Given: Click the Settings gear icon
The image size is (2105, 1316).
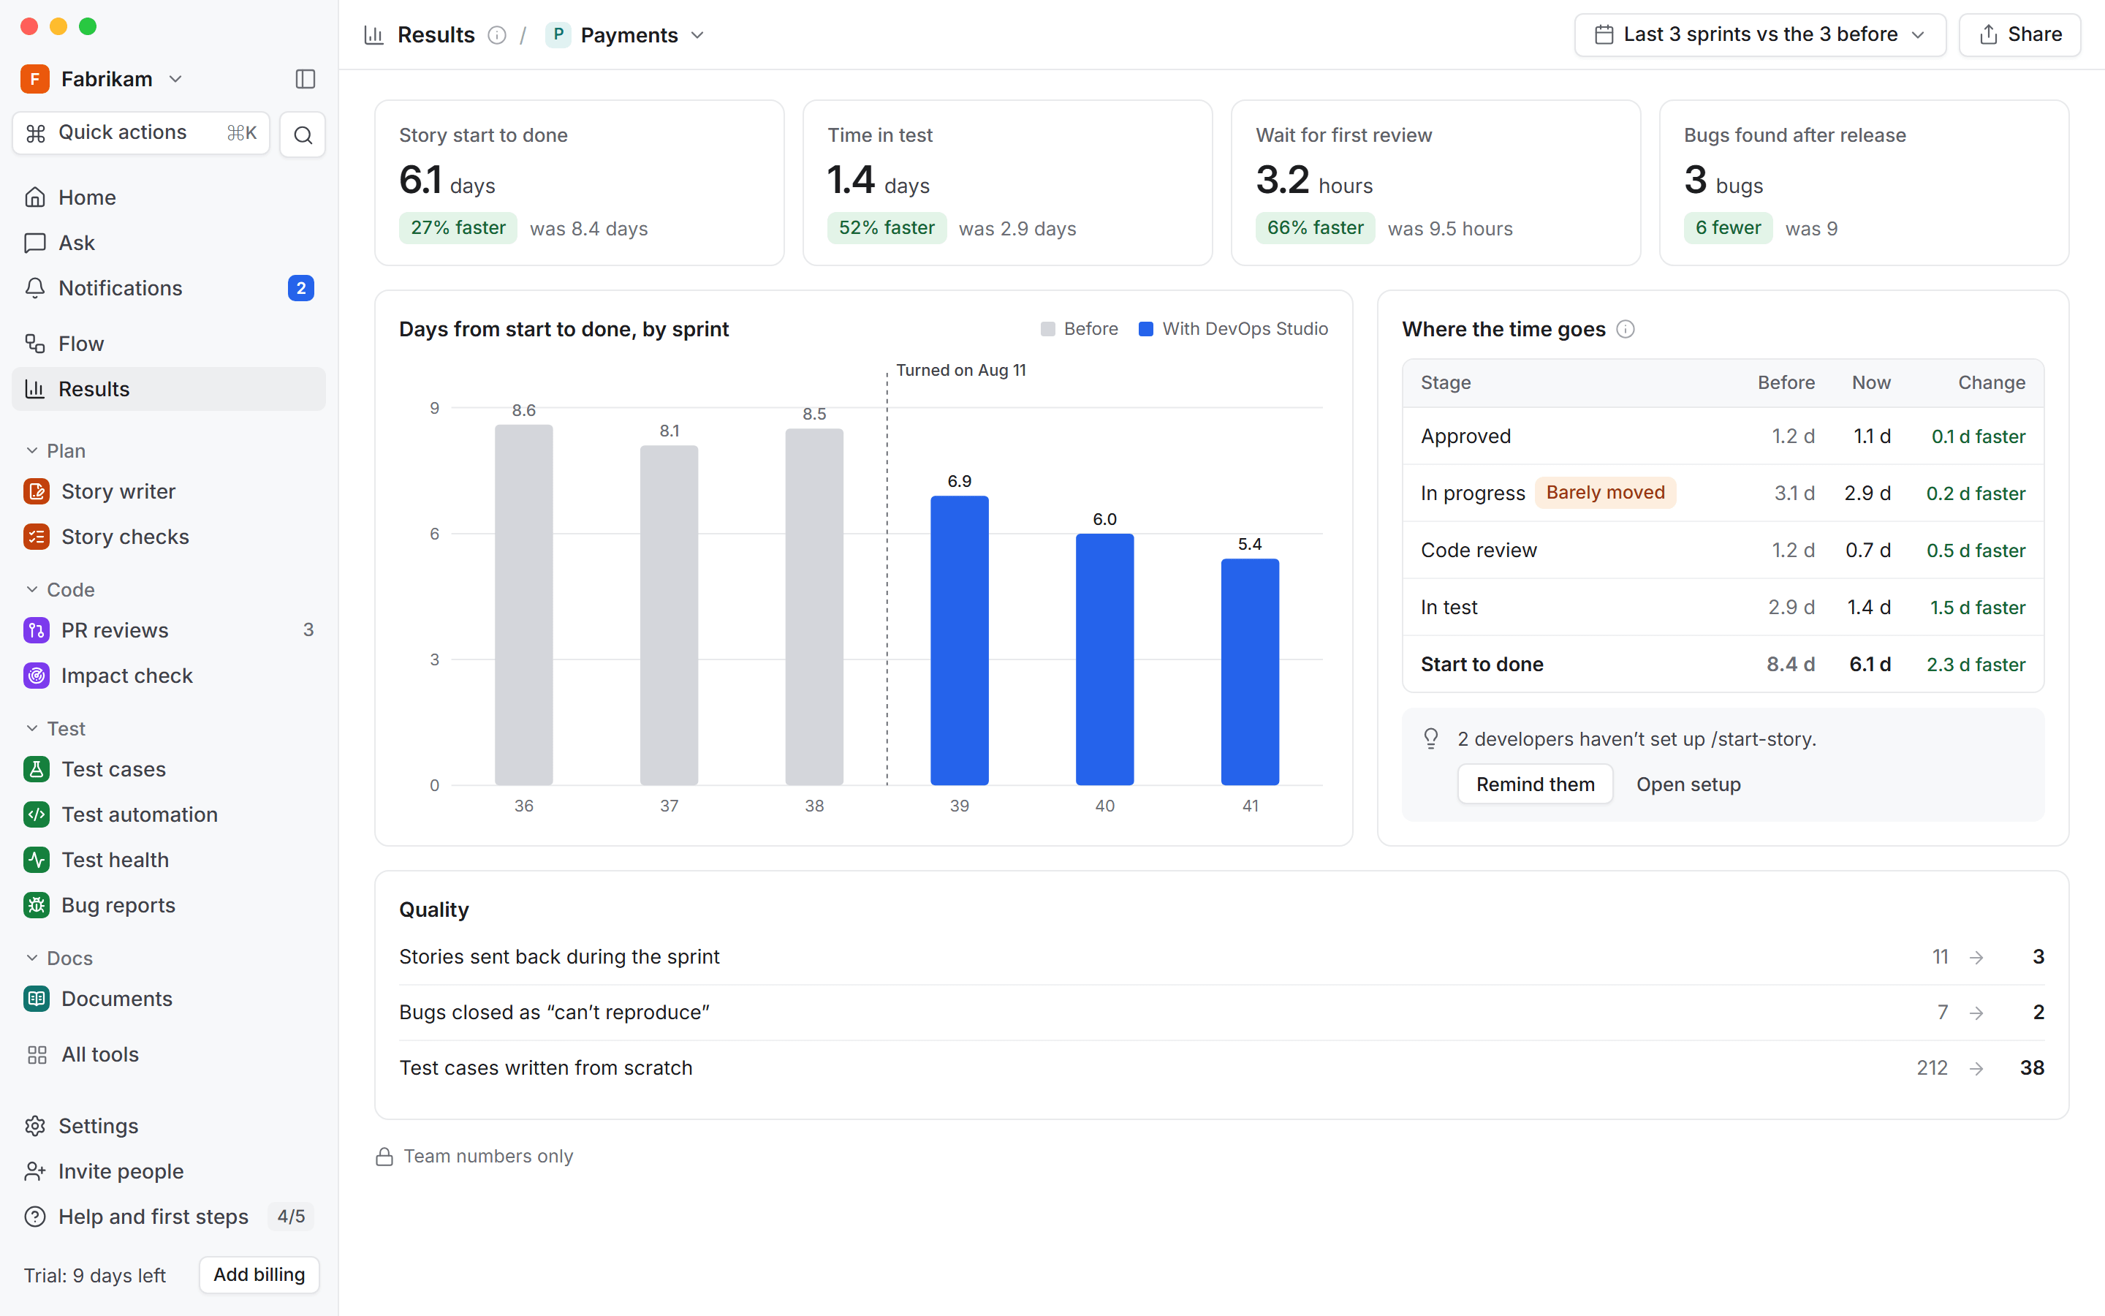Looking at the screenshot, I should coord(35,1126).
